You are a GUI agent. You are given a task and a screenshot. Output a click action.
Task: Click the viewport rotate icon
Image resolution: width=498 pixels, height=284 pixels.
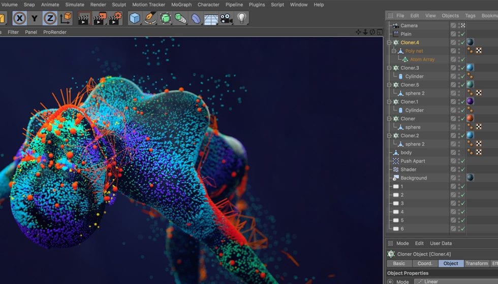[x=372, y=32]
